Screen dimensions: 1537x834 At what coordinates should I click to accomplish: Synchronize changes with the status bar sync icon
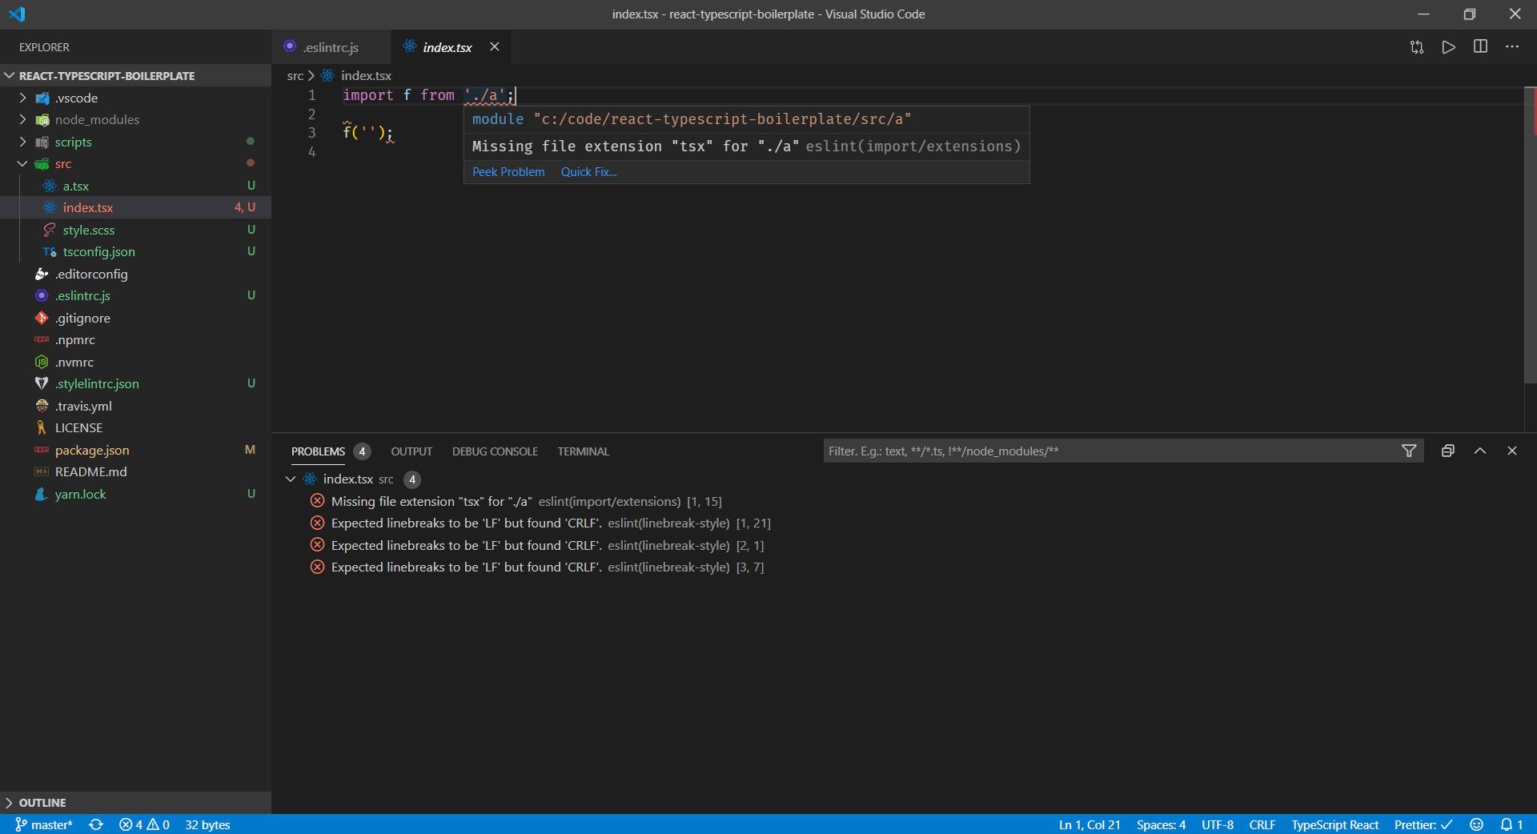[95, 824]
